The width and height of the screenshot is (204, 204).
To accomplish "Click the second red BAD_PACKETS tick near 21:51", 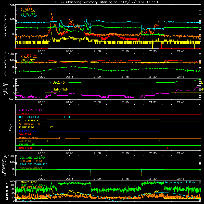I will (192, 148).
